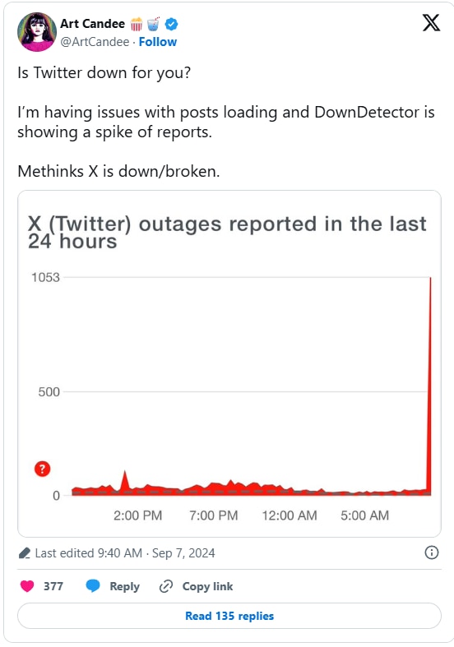Click the outage spike peak on chart
The image size is (454, 647).
click(430, 279)
